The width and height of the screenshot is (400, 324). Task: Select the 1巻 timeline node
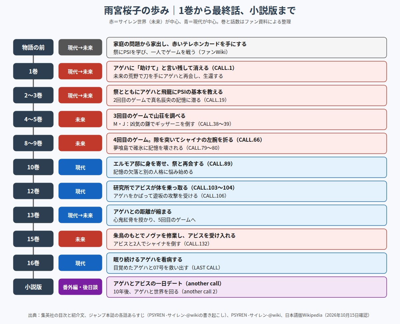tap(33, 71)
